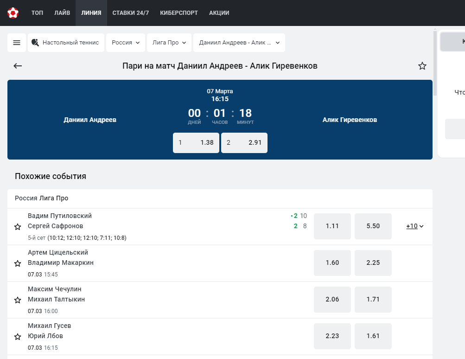Bet on outcome 1 at 1.38
The height and width of the screenshot is (359, 465).
coord(196,143)
